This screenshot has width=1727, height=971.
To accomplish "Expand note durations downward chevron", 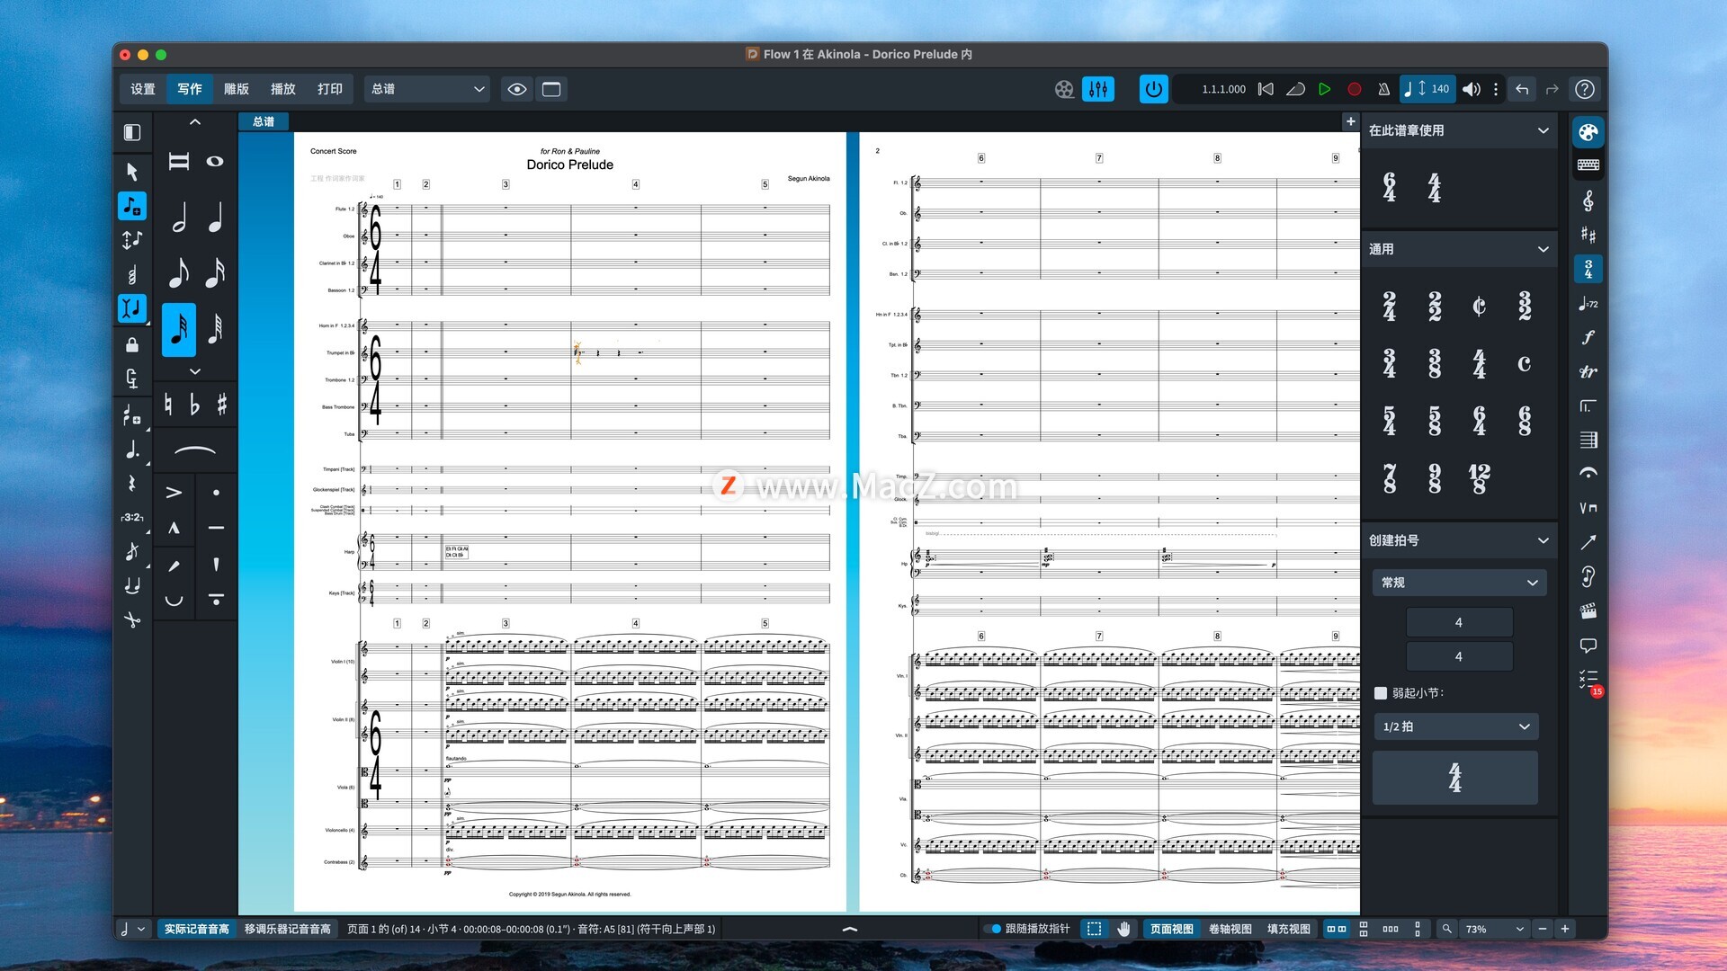I will coord(195,370).
